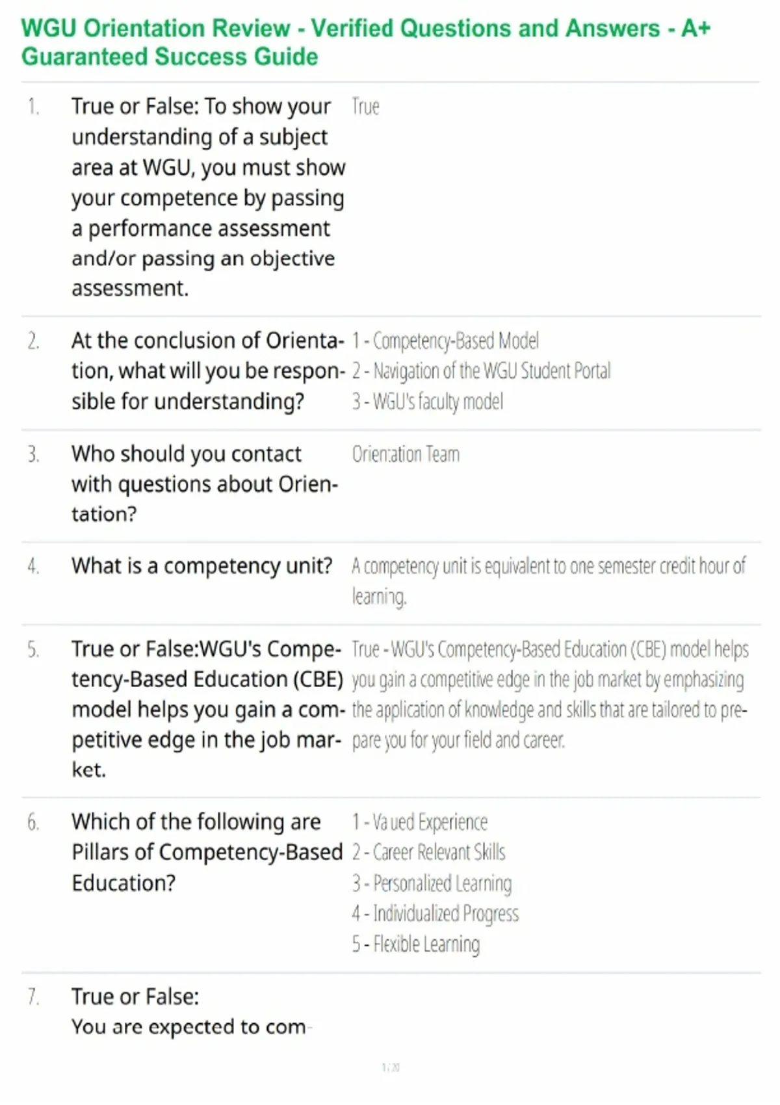Select the question about Orientation conclusion responsibilities
780x1105 pixels.
click(208, 371)
